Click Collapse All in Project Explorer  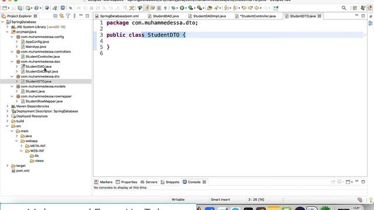point(56,16)
